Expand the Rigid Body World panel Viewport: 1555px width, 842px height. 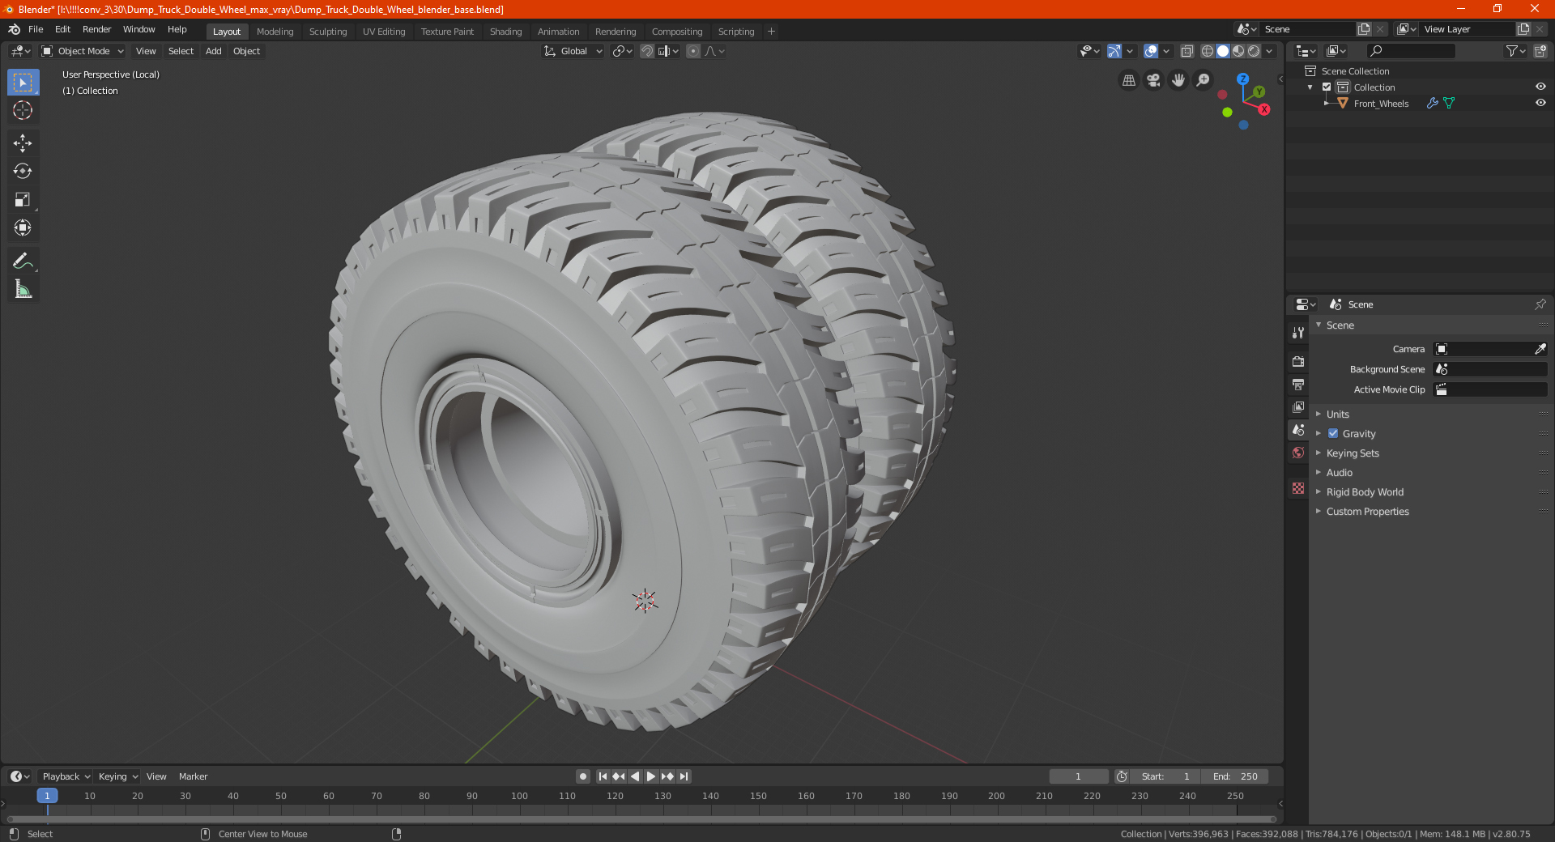tap(1365, 492)
